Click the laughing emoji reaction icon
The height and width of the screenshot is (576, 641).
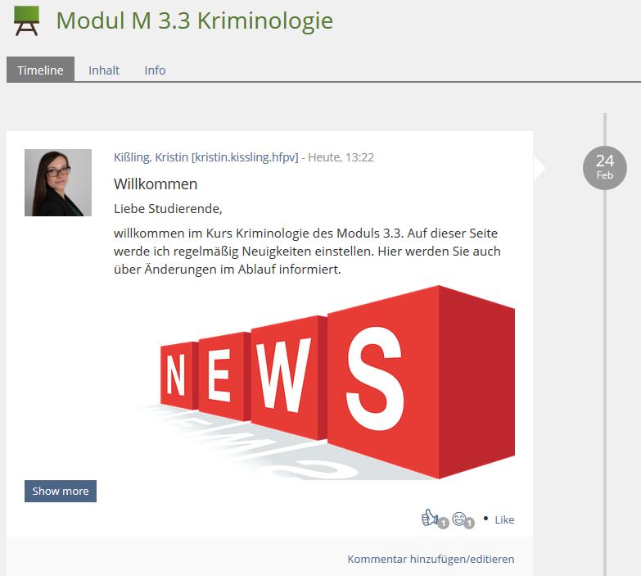coord(459,519)
